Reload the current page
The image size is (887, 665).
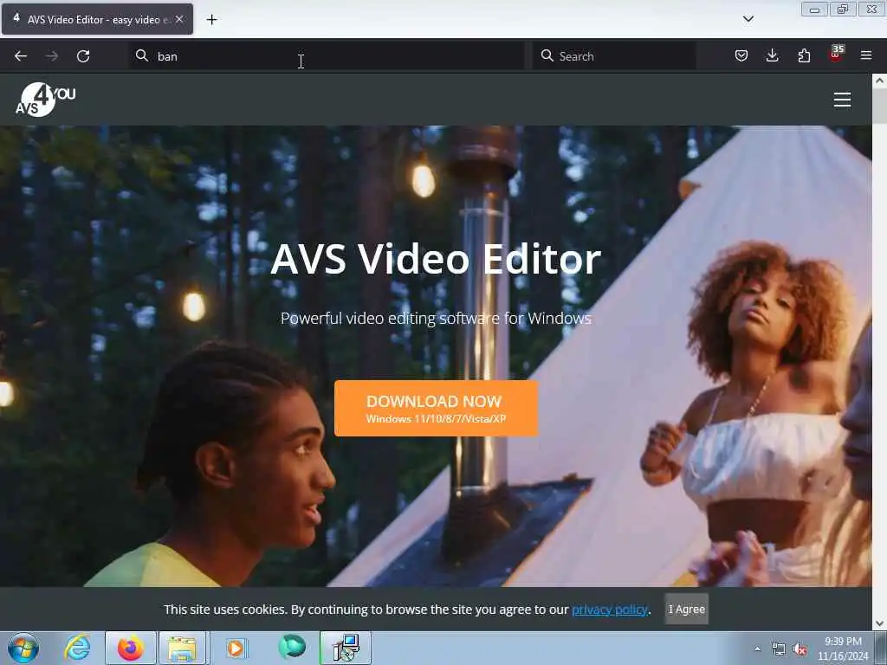point(83,56)
